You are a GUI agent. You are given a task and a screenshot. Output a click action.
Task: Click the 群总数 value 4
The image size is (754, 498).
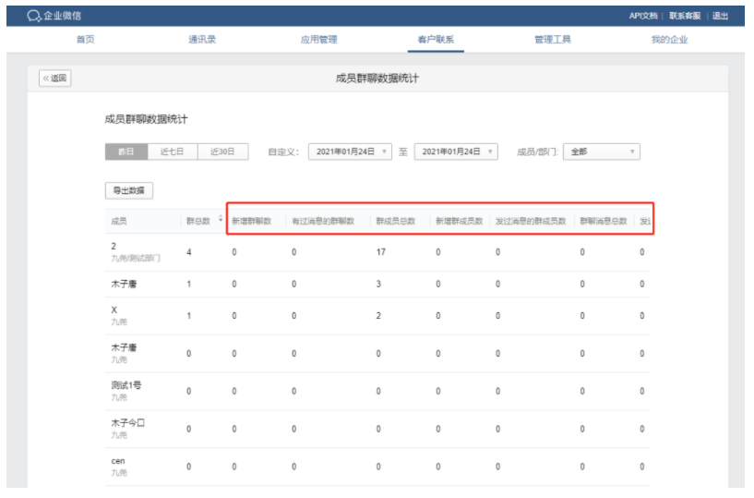click(189, 252)
